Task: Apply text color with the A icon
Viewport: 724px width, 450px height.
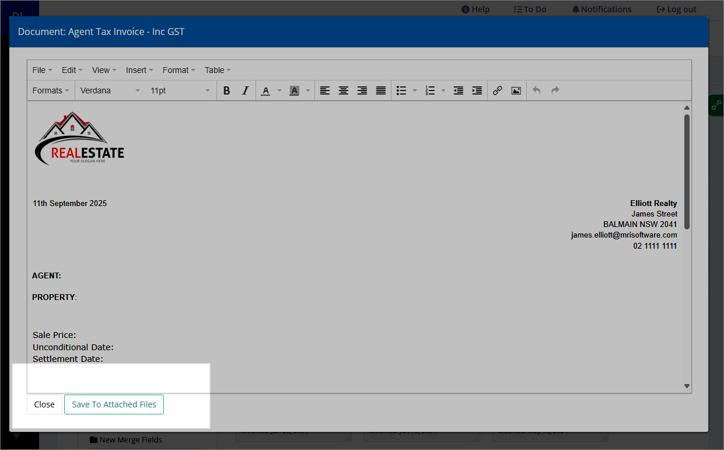Action: [265, 90]
